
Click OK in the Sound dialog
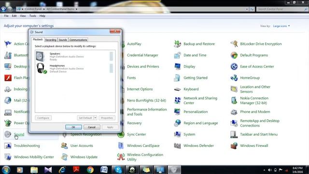(x=73, y=127)
